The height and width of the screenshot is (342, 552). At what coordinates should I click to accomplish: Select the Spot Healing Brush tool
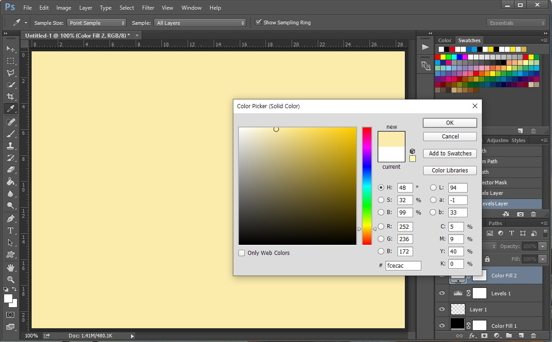[11, 122]
